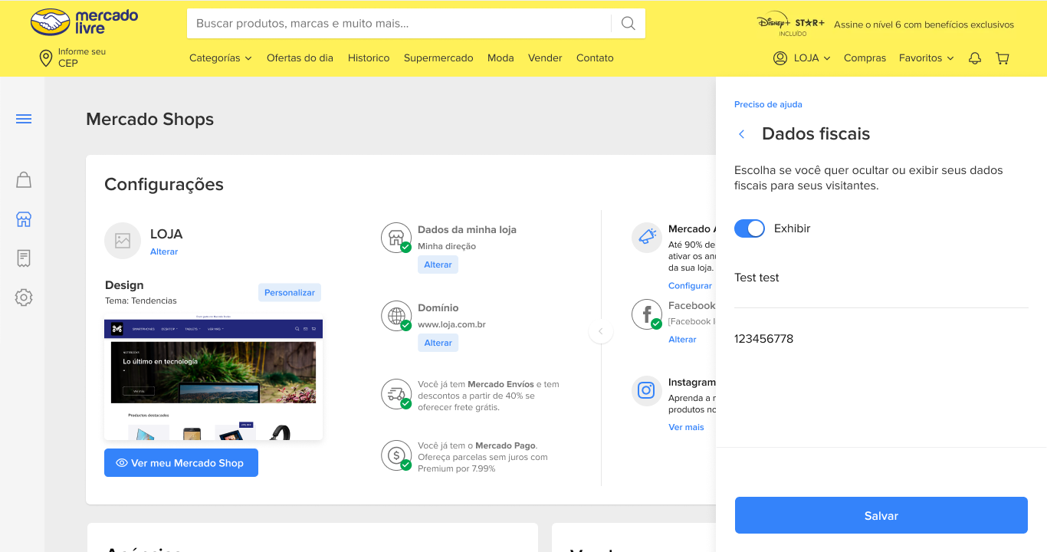Click the search magnifier icon
The image size is (1047, 552).
(x=629, y=23)
